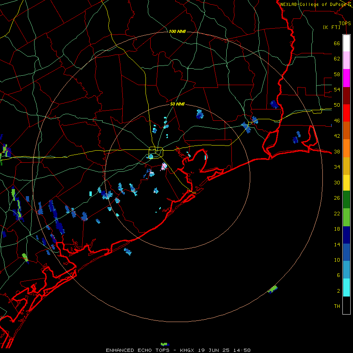
Task: Click the legend value "66"
Action: click(x=337, y=44)
